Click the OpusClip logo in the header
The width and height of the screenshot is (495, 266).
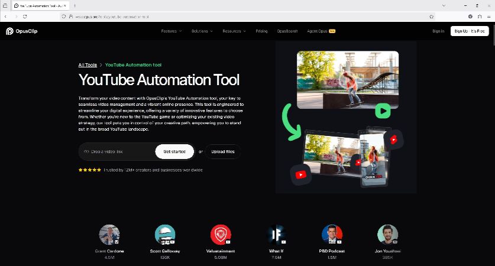[x=21, y=31]
